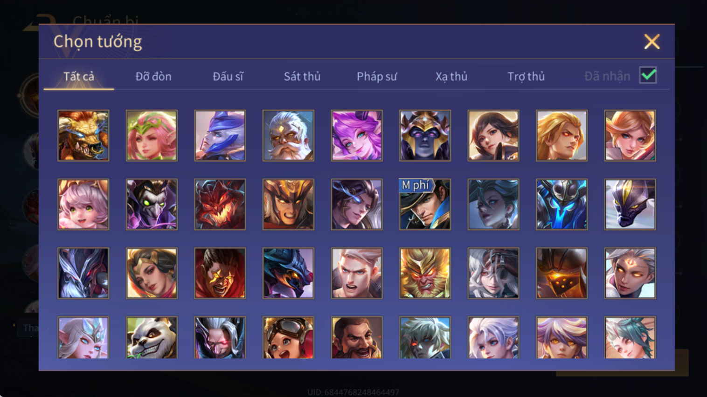Screen dimensions: 707x397
Task: Select the green-eyed crow mask hero
Action: coord(152,204)
